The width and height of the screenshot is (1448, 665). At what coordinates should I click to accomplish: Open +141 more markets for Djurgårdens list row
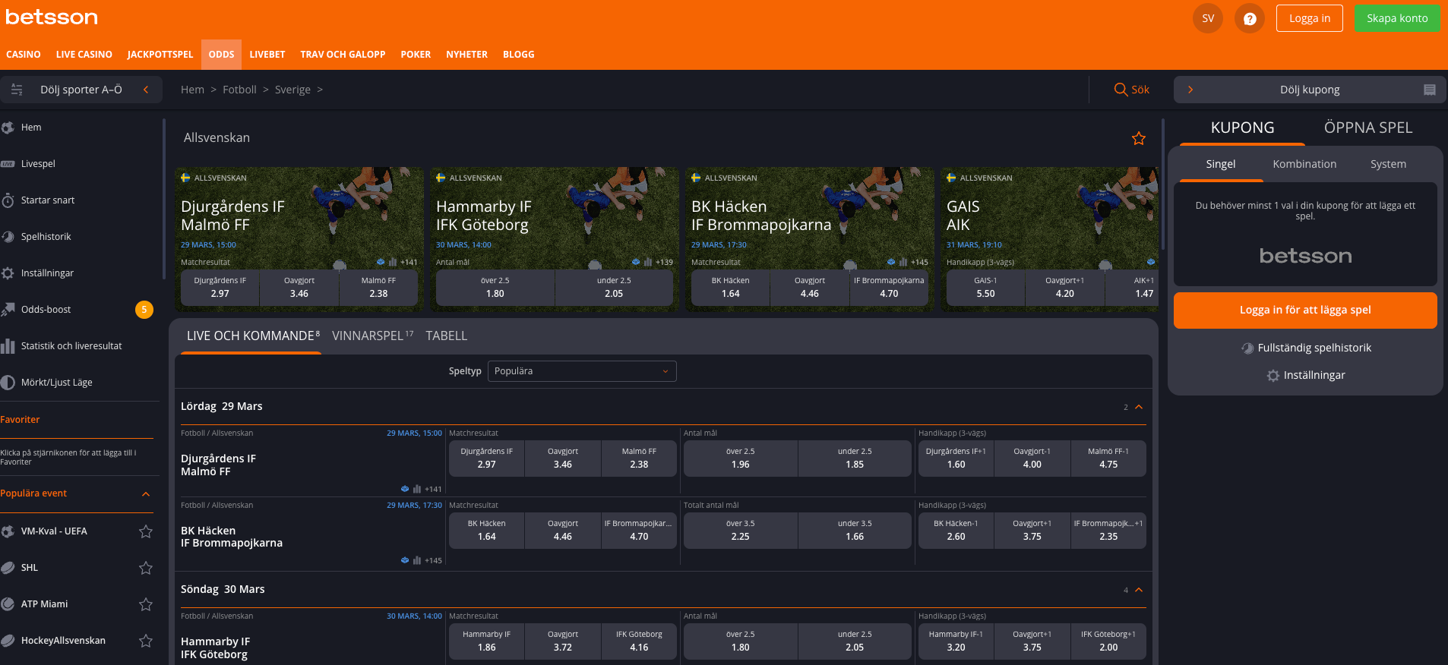pos(433,489)
